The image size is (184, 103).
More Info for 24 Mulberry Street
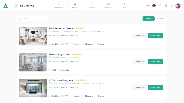pyautogui.click(x=140, y=62)
